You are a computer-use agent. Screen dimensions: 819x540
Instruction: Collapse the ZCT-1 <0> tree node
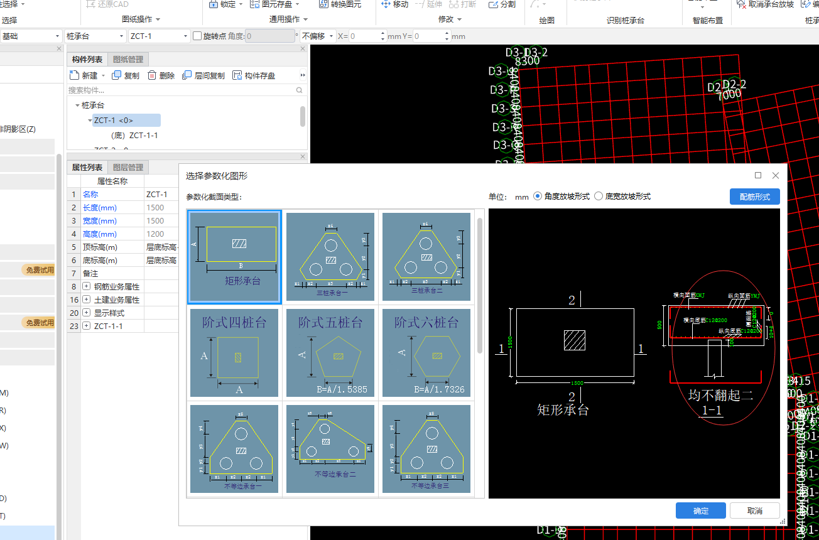coord(90,121)
